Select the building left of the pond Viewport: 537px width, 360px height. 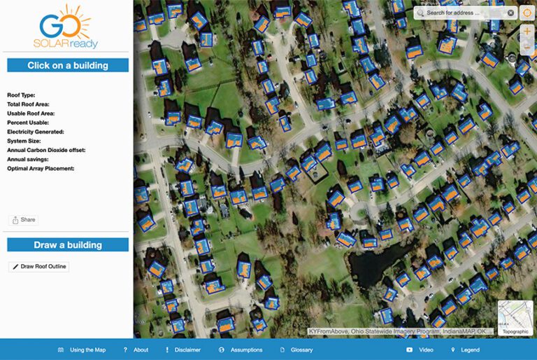tap(344, 239)
